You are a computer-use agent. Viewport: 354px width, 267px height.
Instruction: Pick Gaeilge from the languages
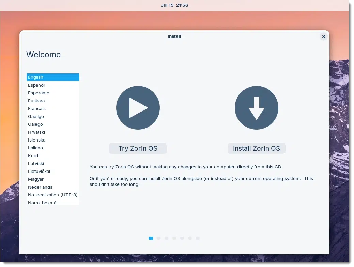(53, 117)
